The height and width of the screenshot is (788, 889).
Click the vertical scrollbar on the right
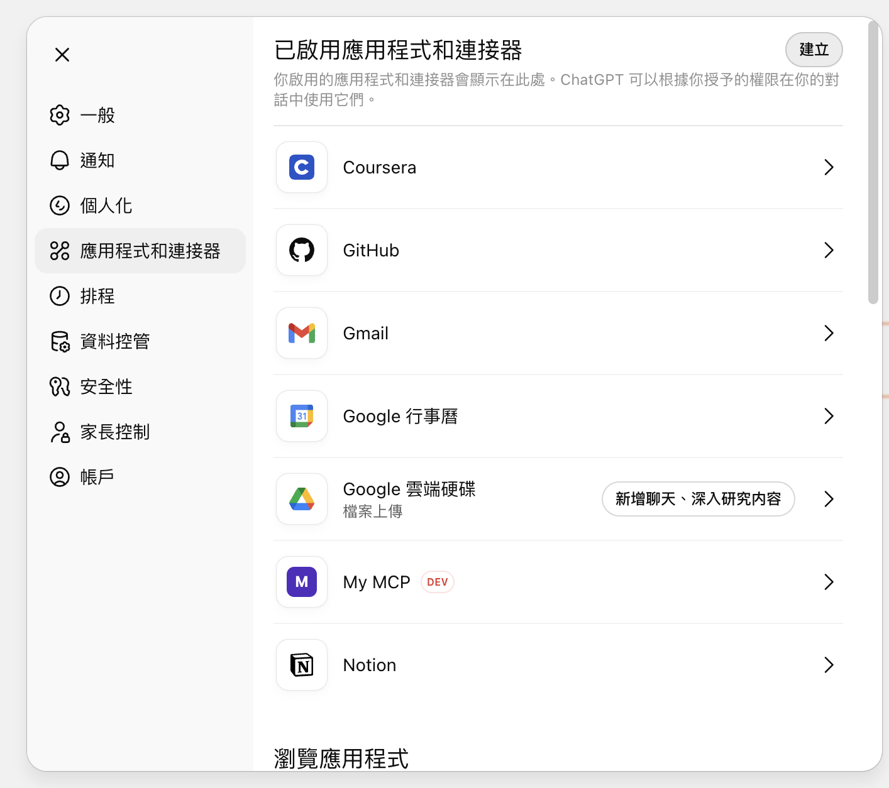click(x=873, y=163)
